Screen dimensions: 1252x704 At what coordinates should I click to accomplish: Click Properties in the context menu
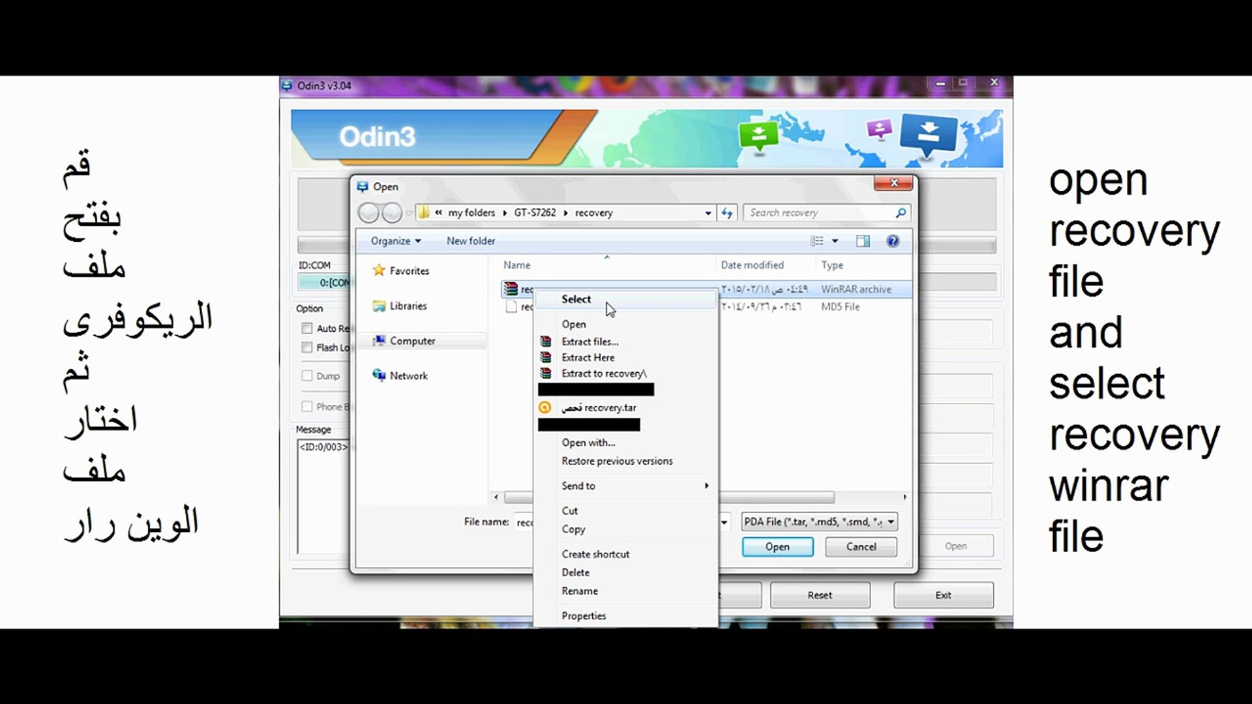tap(584, 616)
